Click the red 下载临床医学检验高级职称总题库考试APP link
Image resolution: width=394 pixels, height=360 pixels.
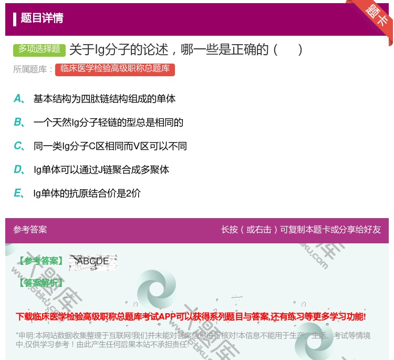click(x=191, y=316)
